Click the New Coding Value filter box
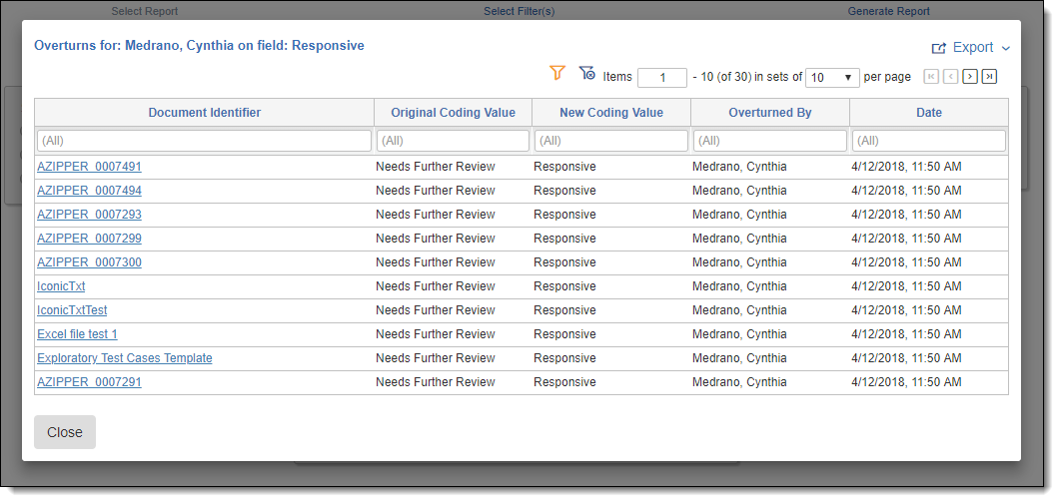This screenshot has width=1059, height=502. pyautogui.click(x=610, y=141)
